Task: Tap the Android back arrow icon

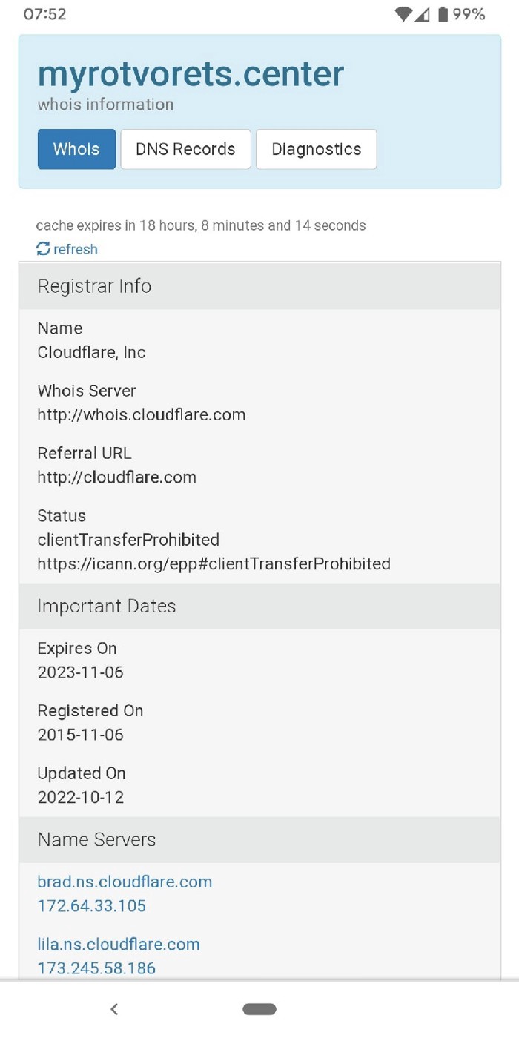Action: [114, 1009]
